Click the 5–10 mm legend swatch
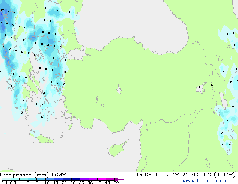The width and height of the screenshot is (238, 184). click(41, 179)
